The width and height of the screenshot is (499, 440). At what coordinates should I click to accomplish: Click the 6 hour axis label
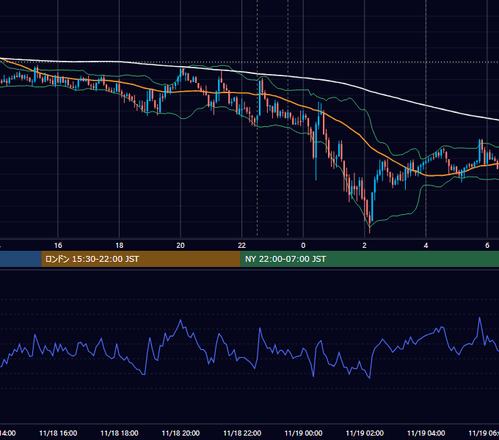[487, 246]
